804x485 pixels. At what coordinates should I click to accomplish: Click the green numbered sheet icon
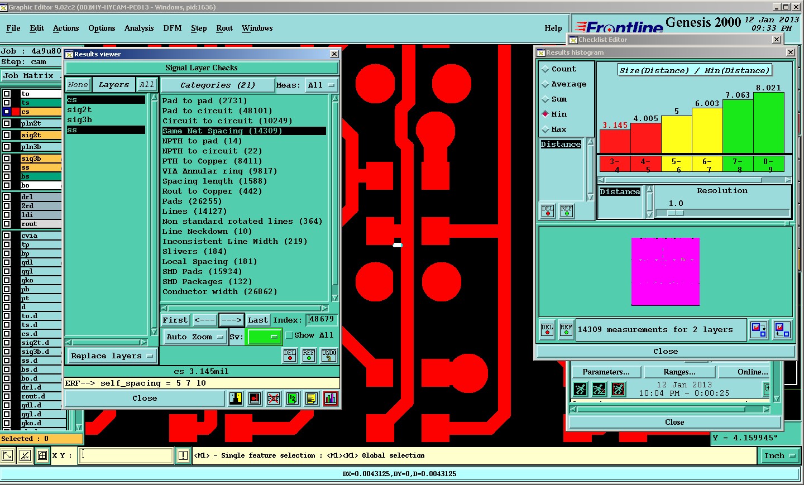click(293, 398)
